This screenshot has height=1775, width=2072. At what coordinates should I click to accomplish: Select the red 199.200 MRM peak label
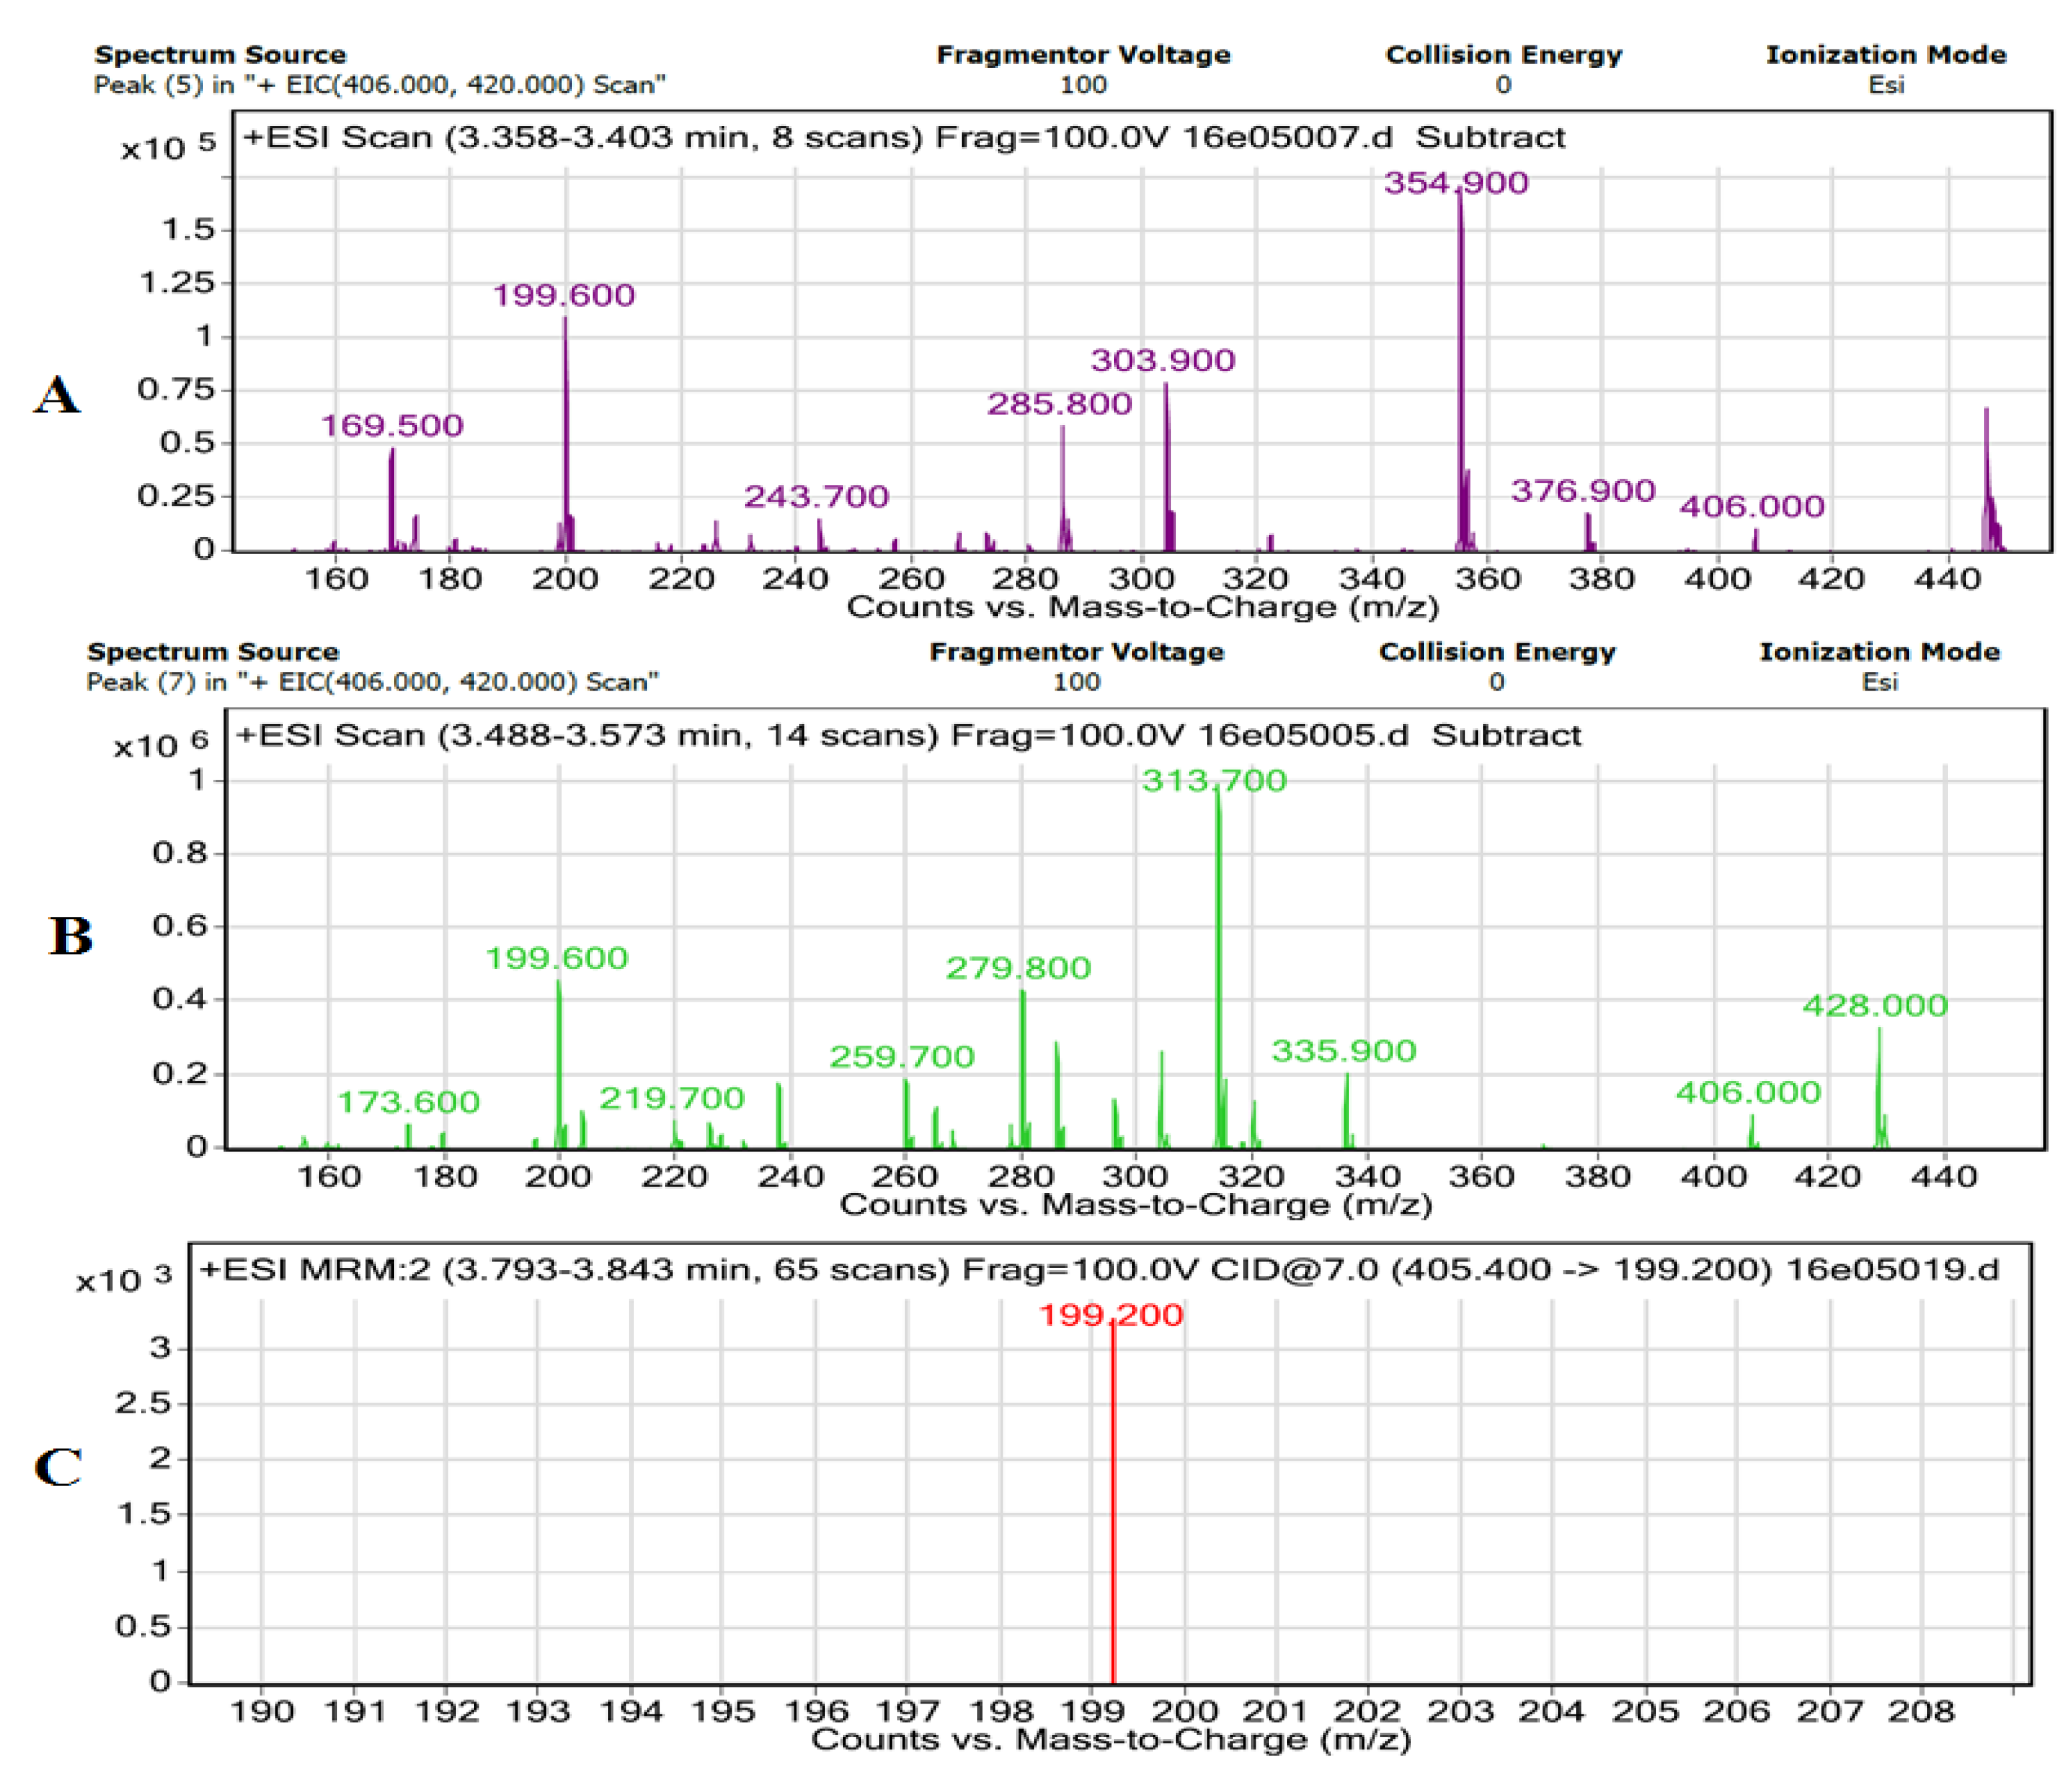pyautogui.click(x=1110, y=1315)
